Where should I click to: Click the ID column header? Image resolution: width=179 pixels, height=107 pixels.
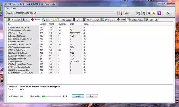point(23,24)
